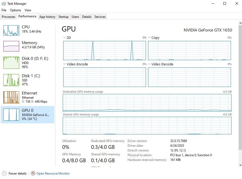
Task: Click the Memory '4.3/7.9 GB (54%)' text
Action: tap(33, 47)
